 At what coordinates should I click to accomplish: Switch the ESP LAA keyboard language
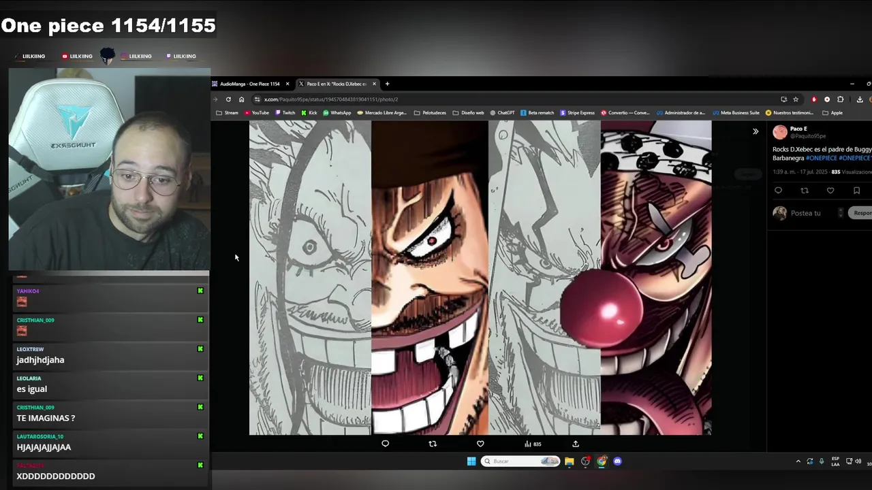click(x=835, y=461)
